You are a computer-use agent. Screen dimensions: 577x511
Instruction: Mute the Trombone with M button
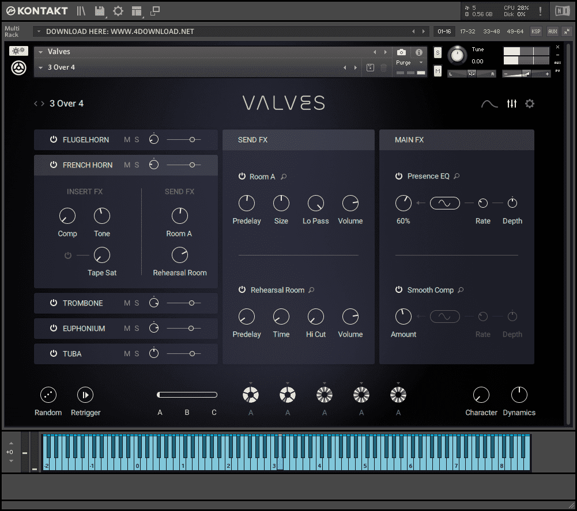click(x=127, y=303)
